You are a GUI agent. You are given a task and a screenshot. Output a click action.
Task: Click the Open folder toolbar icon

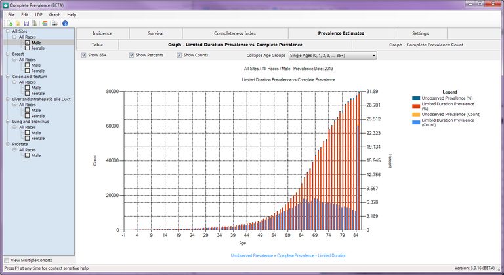19,24
